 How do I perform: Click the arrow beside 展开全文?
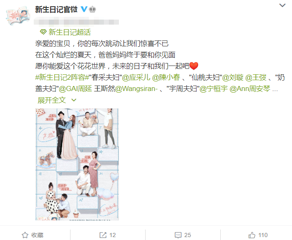pyautogui.click(x=74, y=100)
